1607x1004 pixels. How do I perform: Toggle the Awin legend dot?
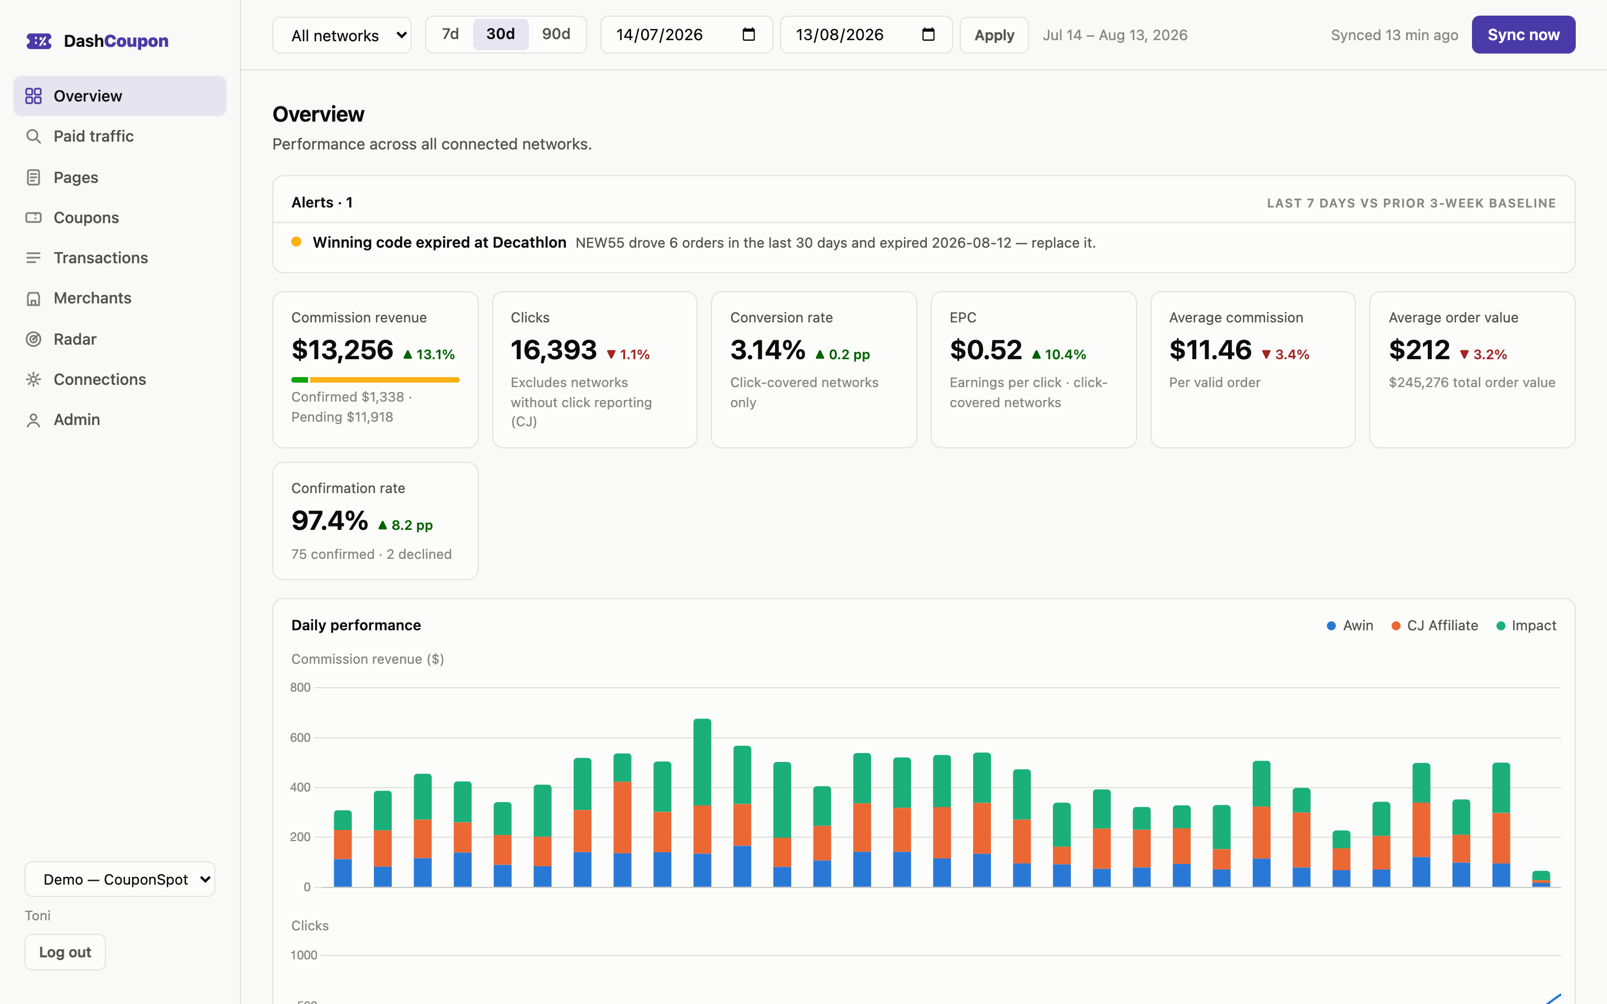[x=1331, y=625]
